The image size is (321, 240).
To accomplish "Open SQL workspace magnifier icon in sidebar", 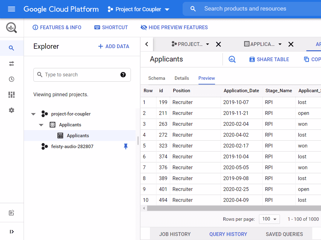I will click(12, 48).
